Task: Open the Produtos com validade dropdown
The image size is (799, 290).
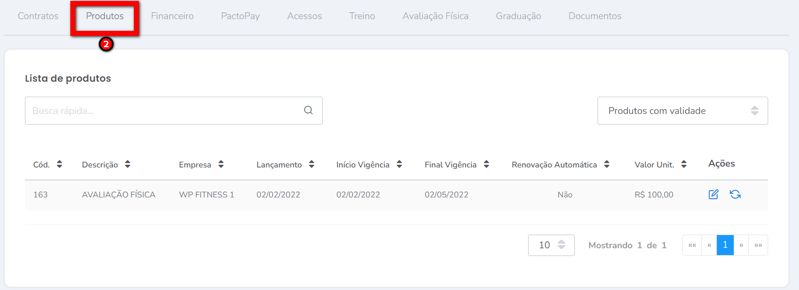Action: click(682, 111)
